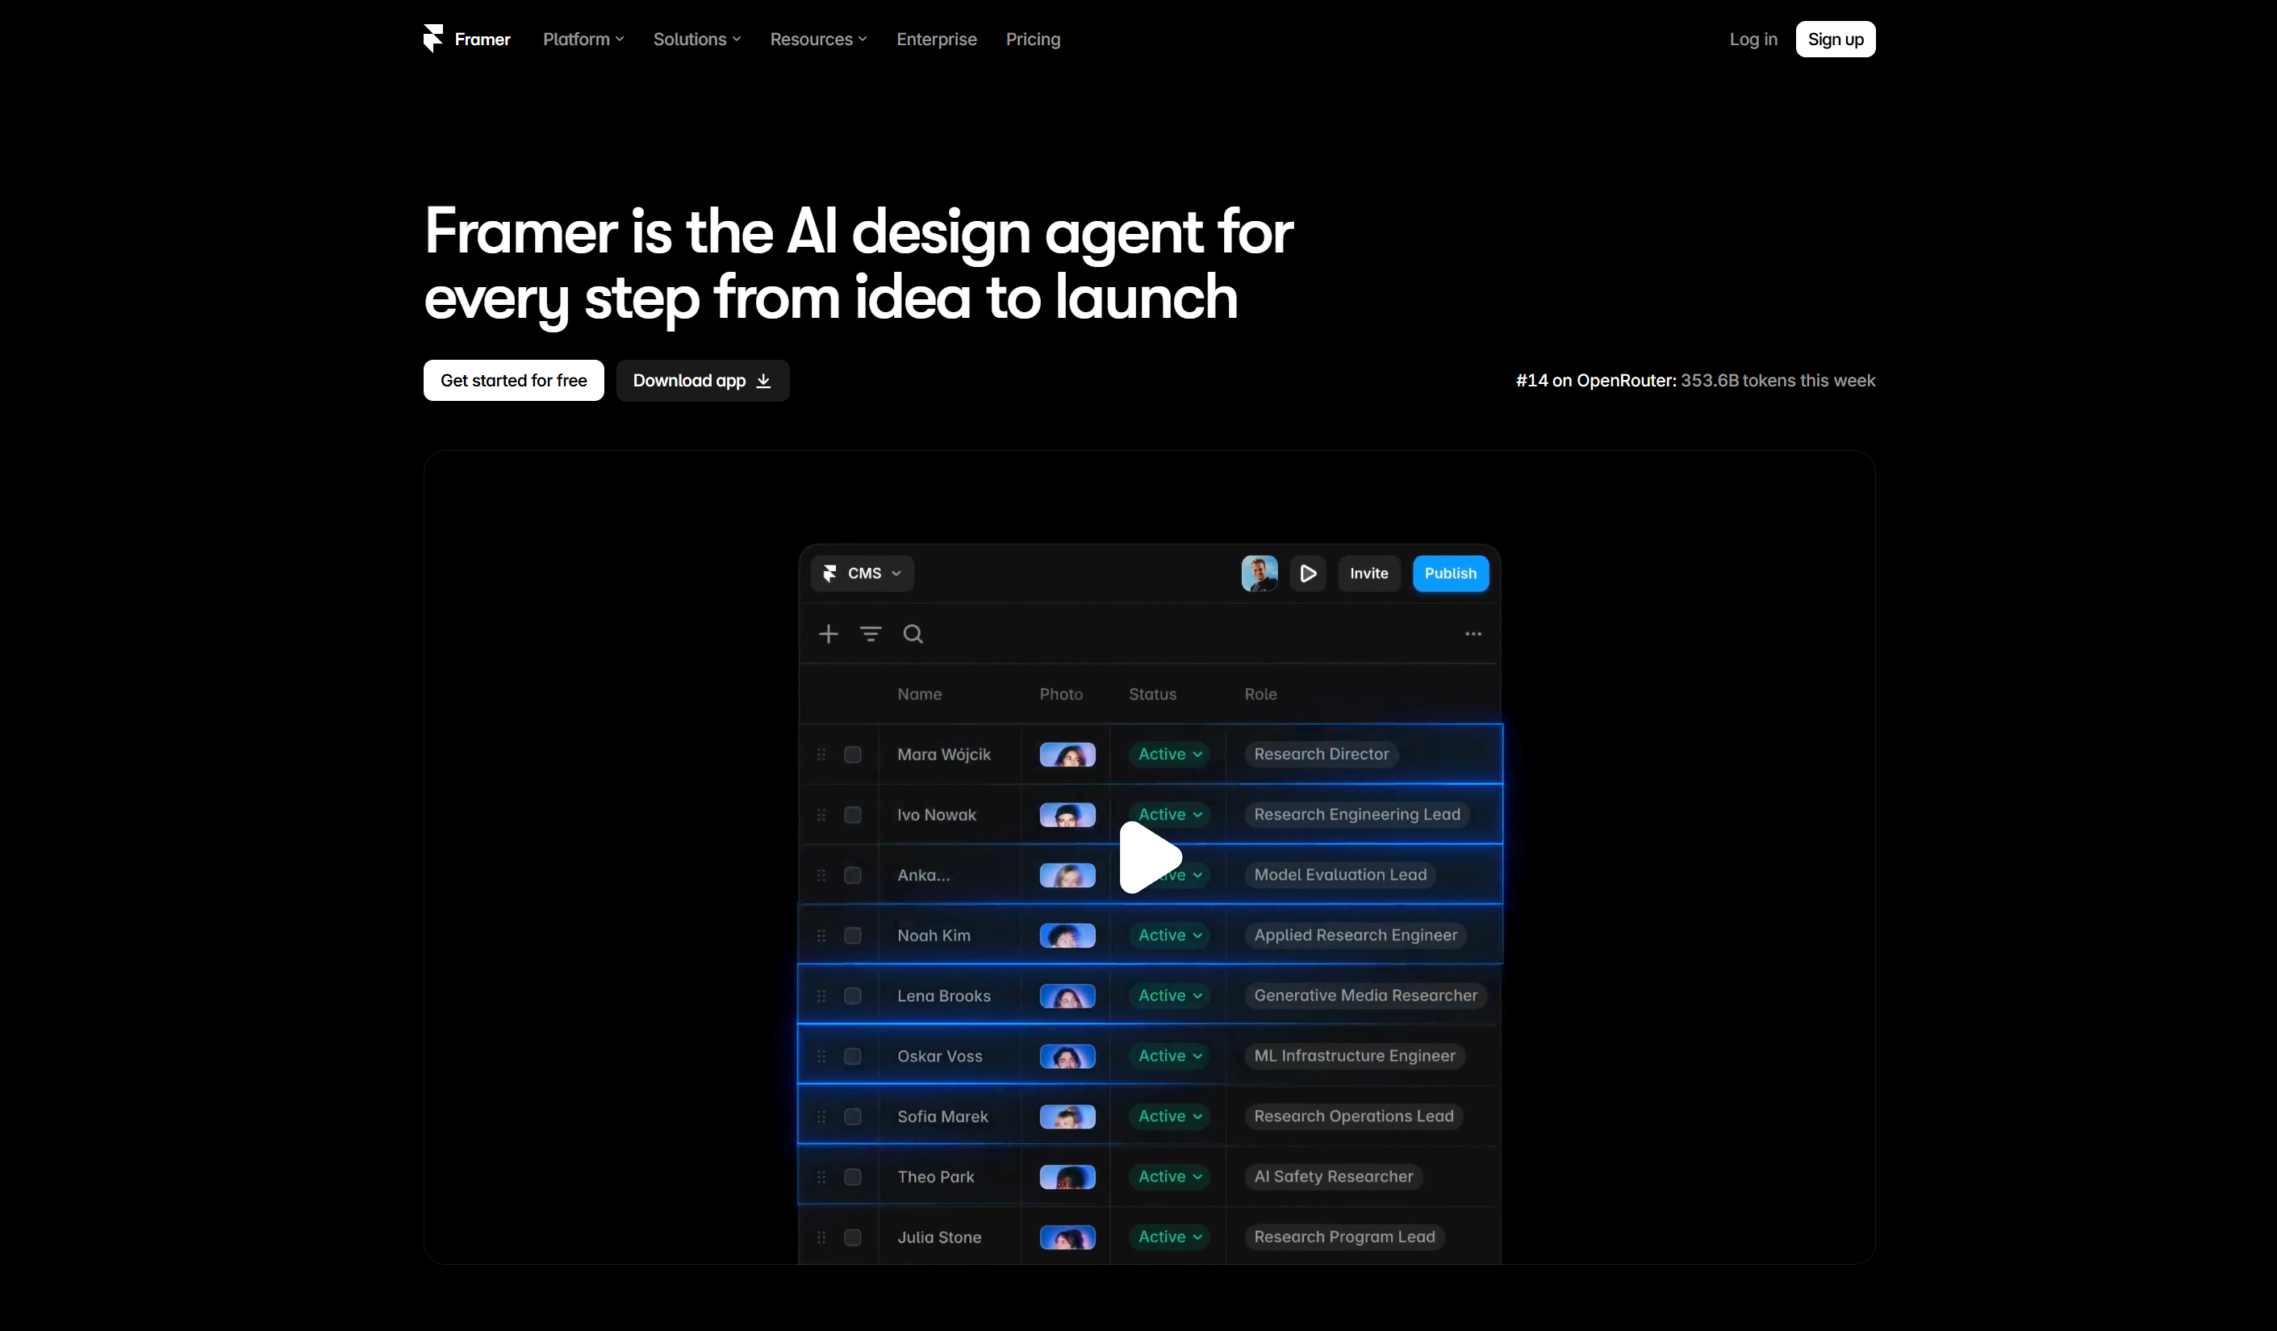The image size is (2277, 1331).
Task: Open Oskar Voss photo thumbnail
Action: click(1067, 1056)
